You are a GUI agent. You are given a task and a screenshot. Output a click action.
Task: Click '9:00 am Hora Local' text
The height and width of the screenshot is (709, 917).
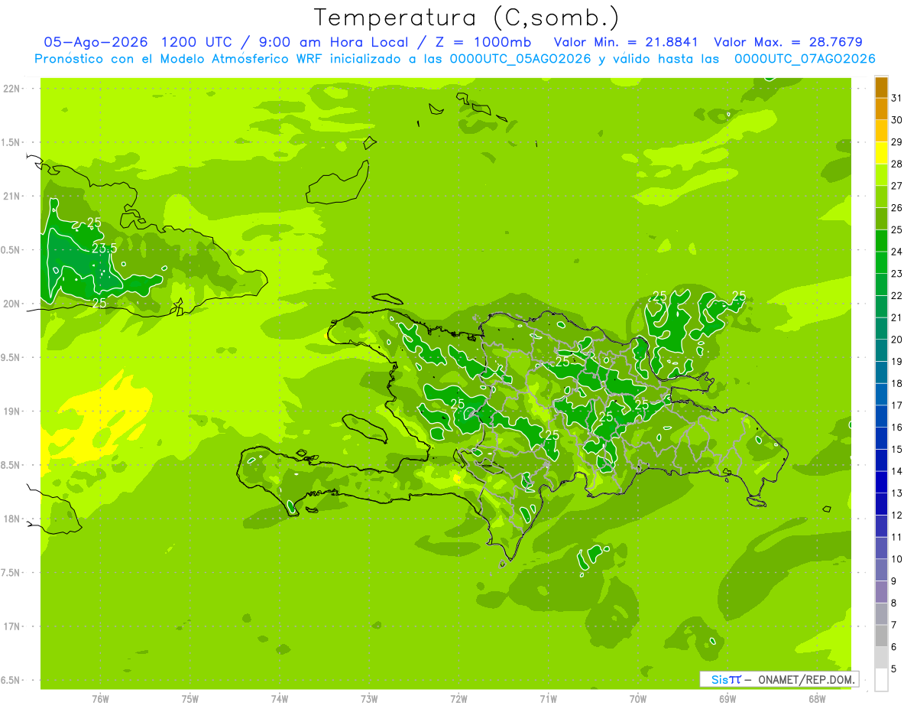coord(332,42)
